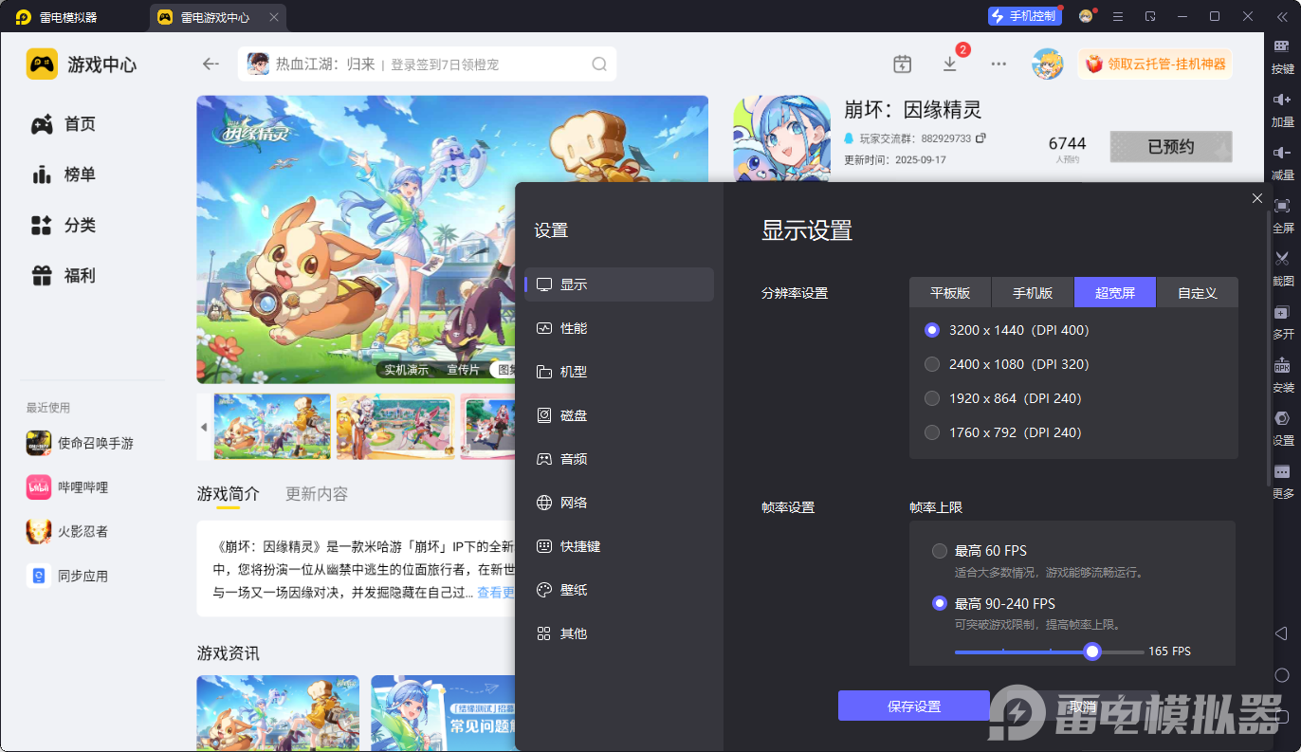
Task: Click the 保存设置 button
Action: (x=914, y=706)
